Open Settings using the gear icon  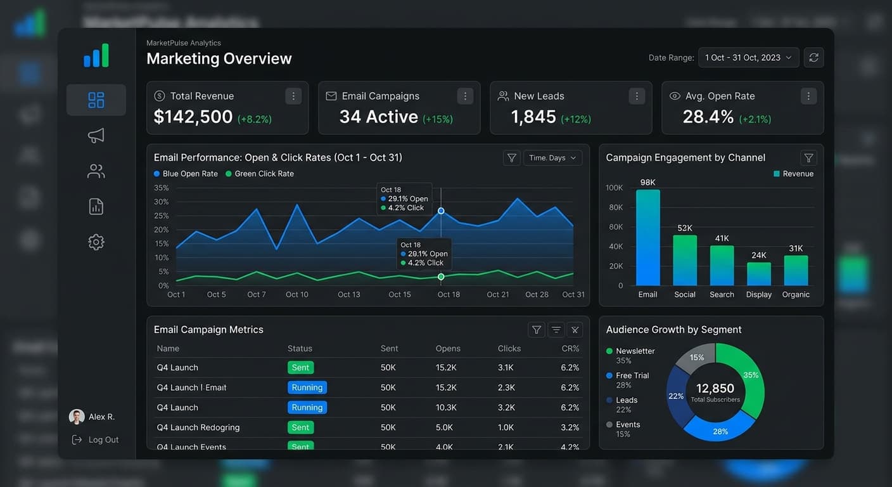[x=96, y=242]
